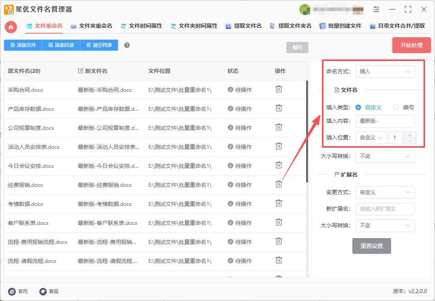
Task: Click the 版本: v2.2.0.0 text
Action: (x=410, y=291)
